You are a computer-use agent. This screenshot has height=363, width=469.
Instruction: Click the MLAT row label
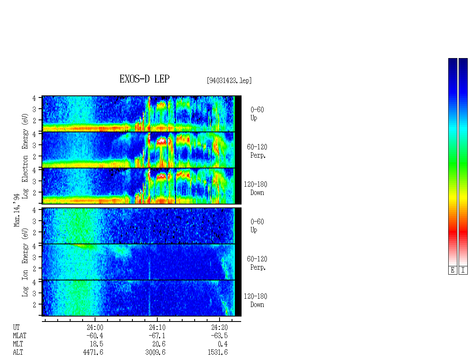[20, 336]
